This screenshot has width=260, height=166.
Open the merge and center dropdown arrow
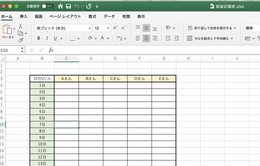point(232,38)
